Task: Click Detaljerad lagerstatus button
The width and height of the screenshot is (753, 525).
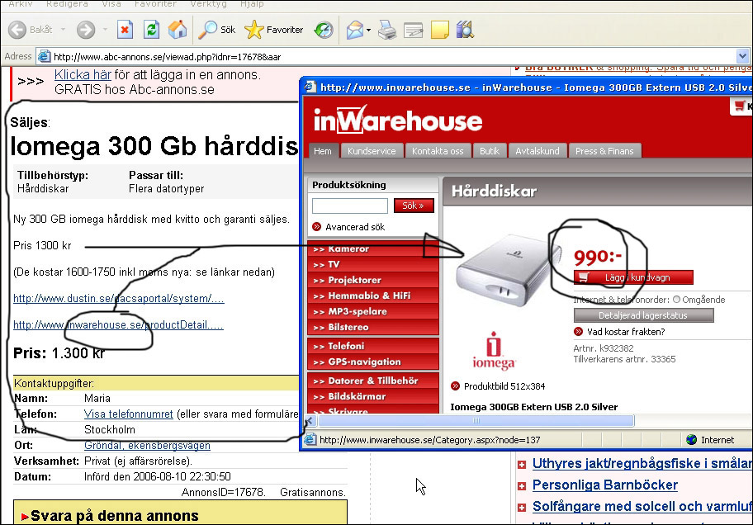Action: (643, 315)
